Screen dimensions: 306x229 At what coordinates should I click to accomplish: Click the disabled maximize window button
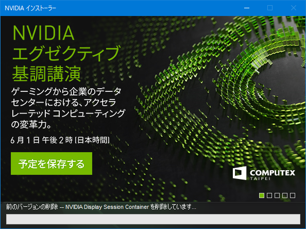(x=270, y=8)
